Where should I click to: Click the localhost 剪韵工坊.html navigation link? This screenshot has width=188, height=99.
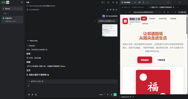[44, 6]
